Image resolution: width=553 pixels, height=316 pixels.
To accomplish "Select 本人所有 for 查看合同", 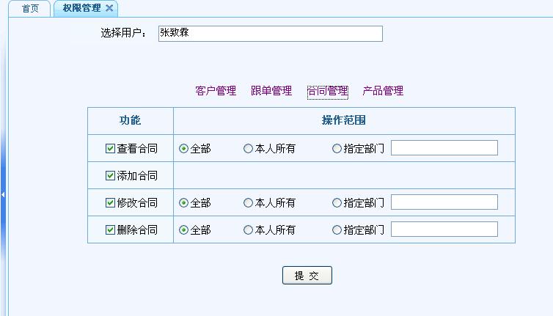I will click(249, 149).
